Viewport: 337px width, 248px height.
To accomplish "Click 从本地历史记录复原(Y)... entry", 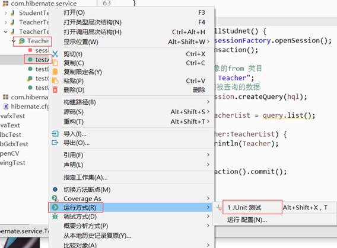I will click(97, 236).
